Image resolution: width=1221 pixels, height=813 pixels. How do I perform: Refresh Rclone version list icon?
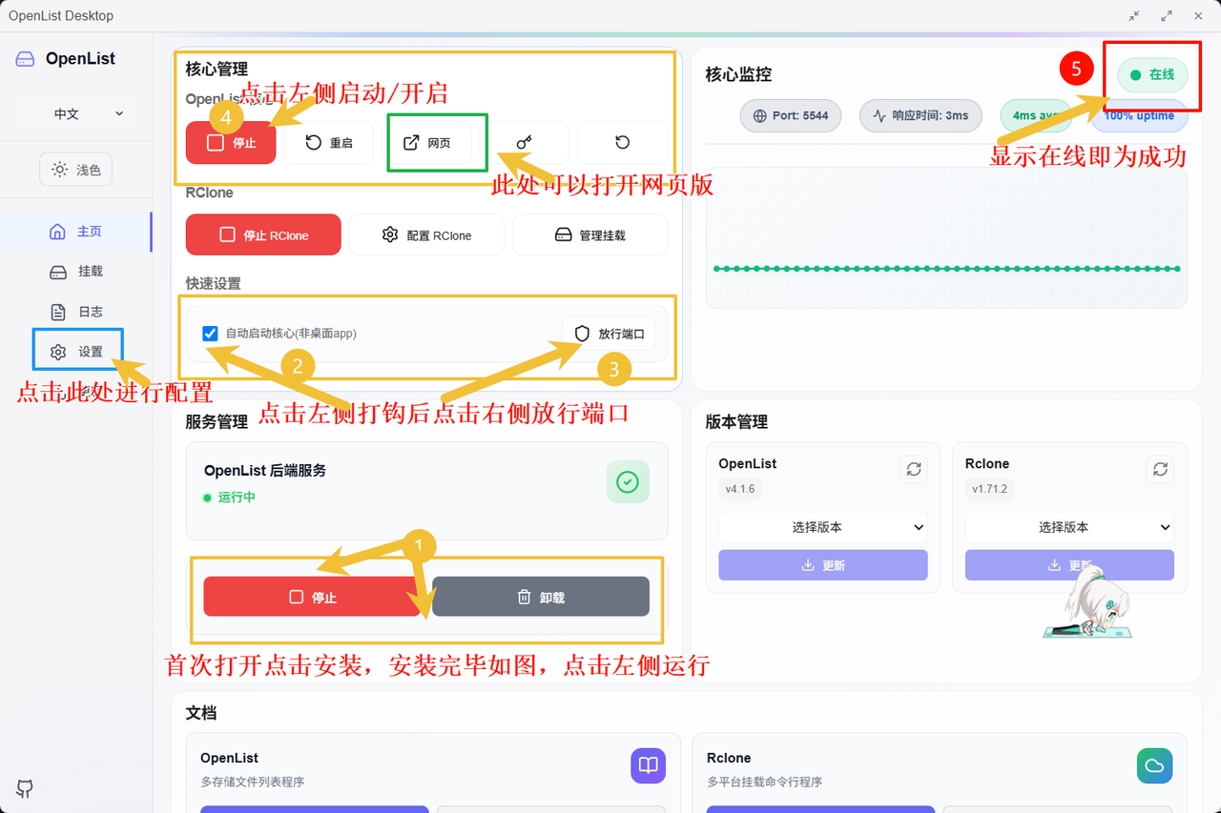pyautogui.click(x=1160, y=469)
